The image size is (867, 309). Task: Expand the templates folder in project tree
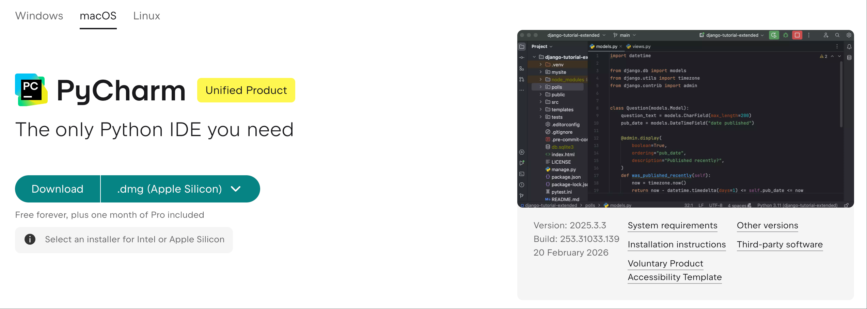[x=540, y=110]
